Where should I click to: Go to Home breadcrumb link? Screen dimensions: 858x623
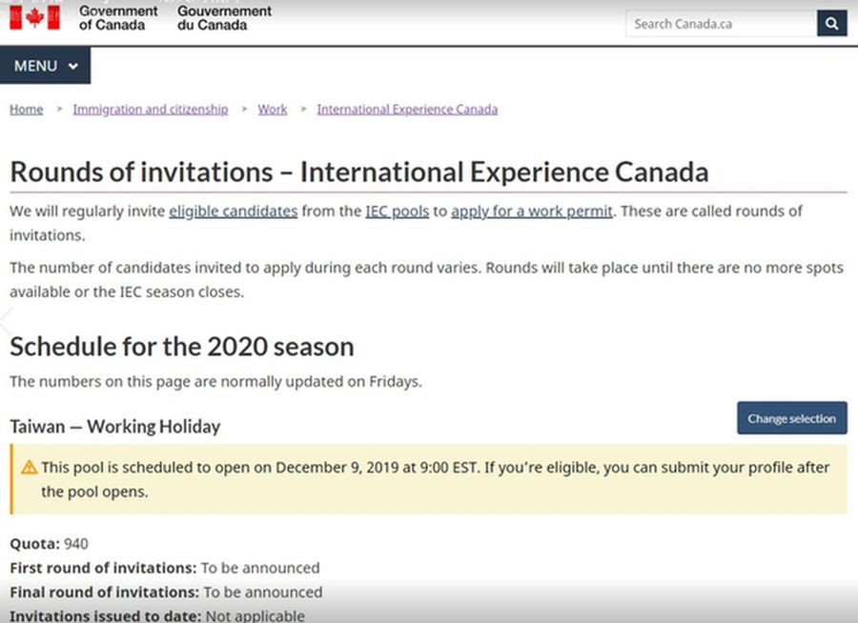pyautogui.click(x=26, y=110)
